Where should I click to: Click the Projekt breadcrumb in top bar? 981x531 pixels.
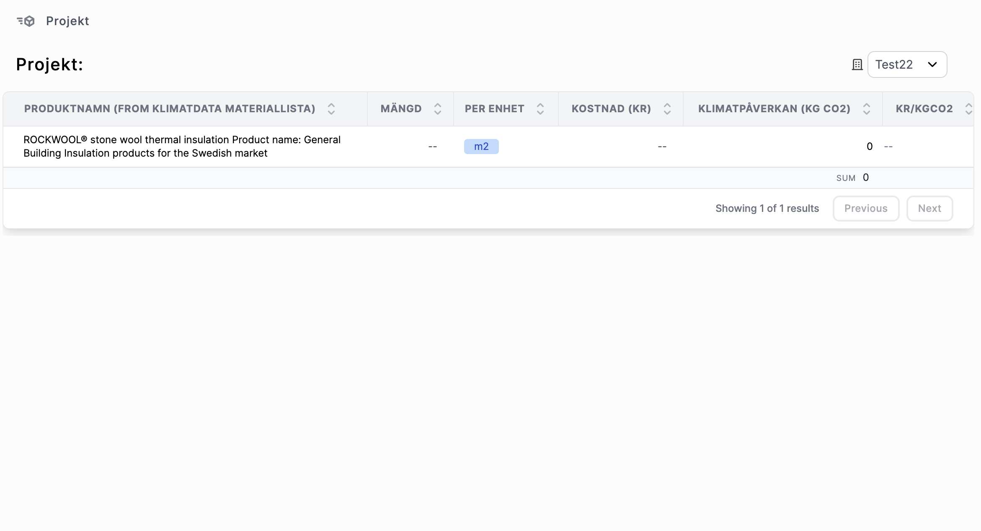(67, 21)
